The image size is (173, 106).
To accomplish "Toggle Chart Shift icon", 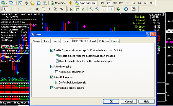I will (x=111, y=9).
